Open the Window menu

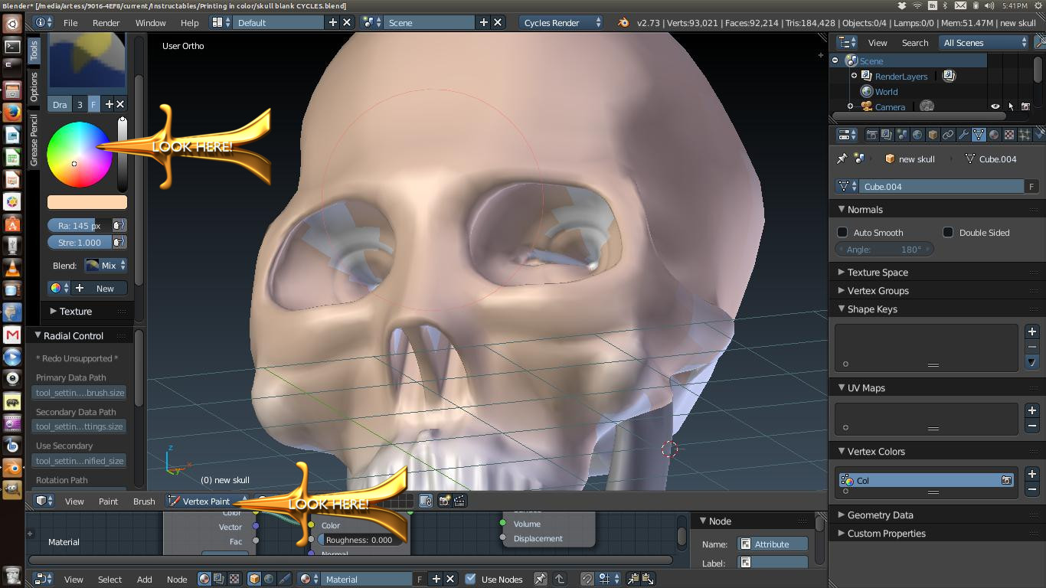tap(151, 22)
